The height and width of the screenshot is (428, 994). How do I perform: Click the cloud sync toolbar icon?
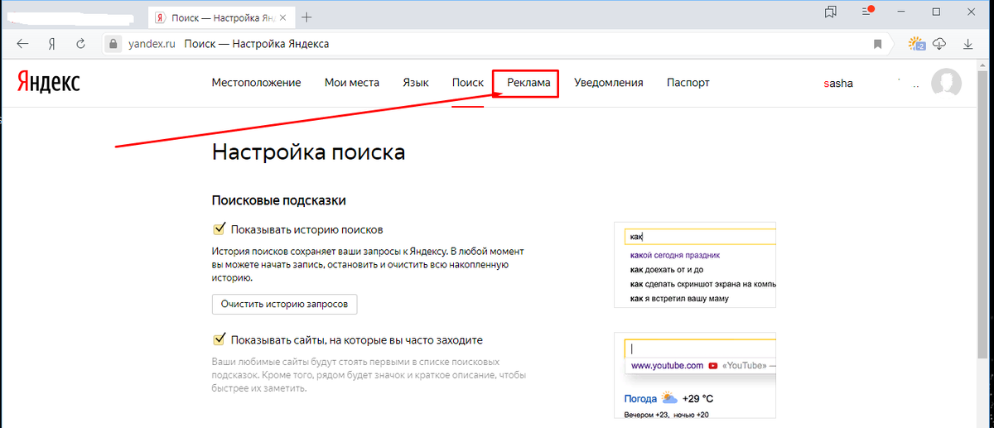[x=939, y=44]
